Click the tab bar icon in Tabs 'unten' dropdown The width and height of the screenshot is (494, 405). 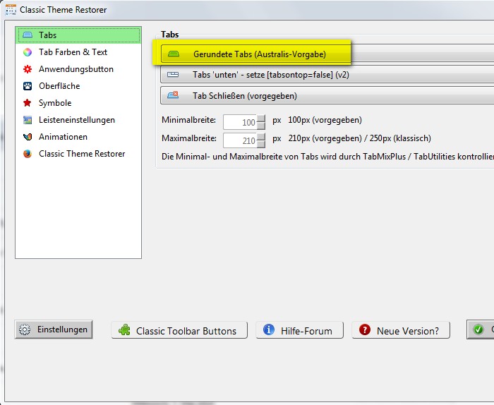click(173, 75)
